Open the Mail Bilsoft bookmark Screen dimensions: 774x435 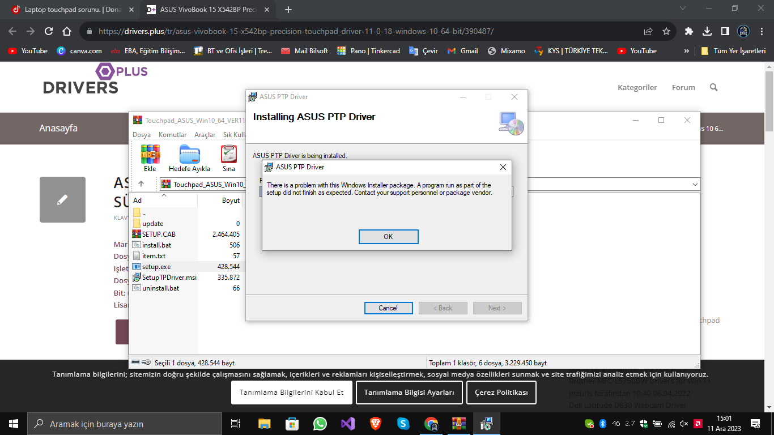[305, 51]
